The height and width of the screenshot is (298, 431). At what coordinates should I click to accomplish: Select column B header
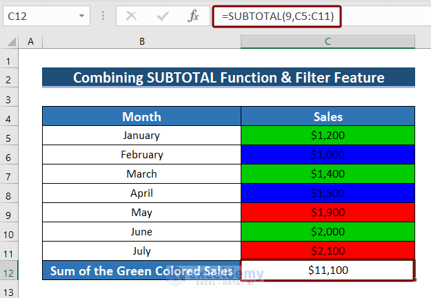click(x=141, y=42)
